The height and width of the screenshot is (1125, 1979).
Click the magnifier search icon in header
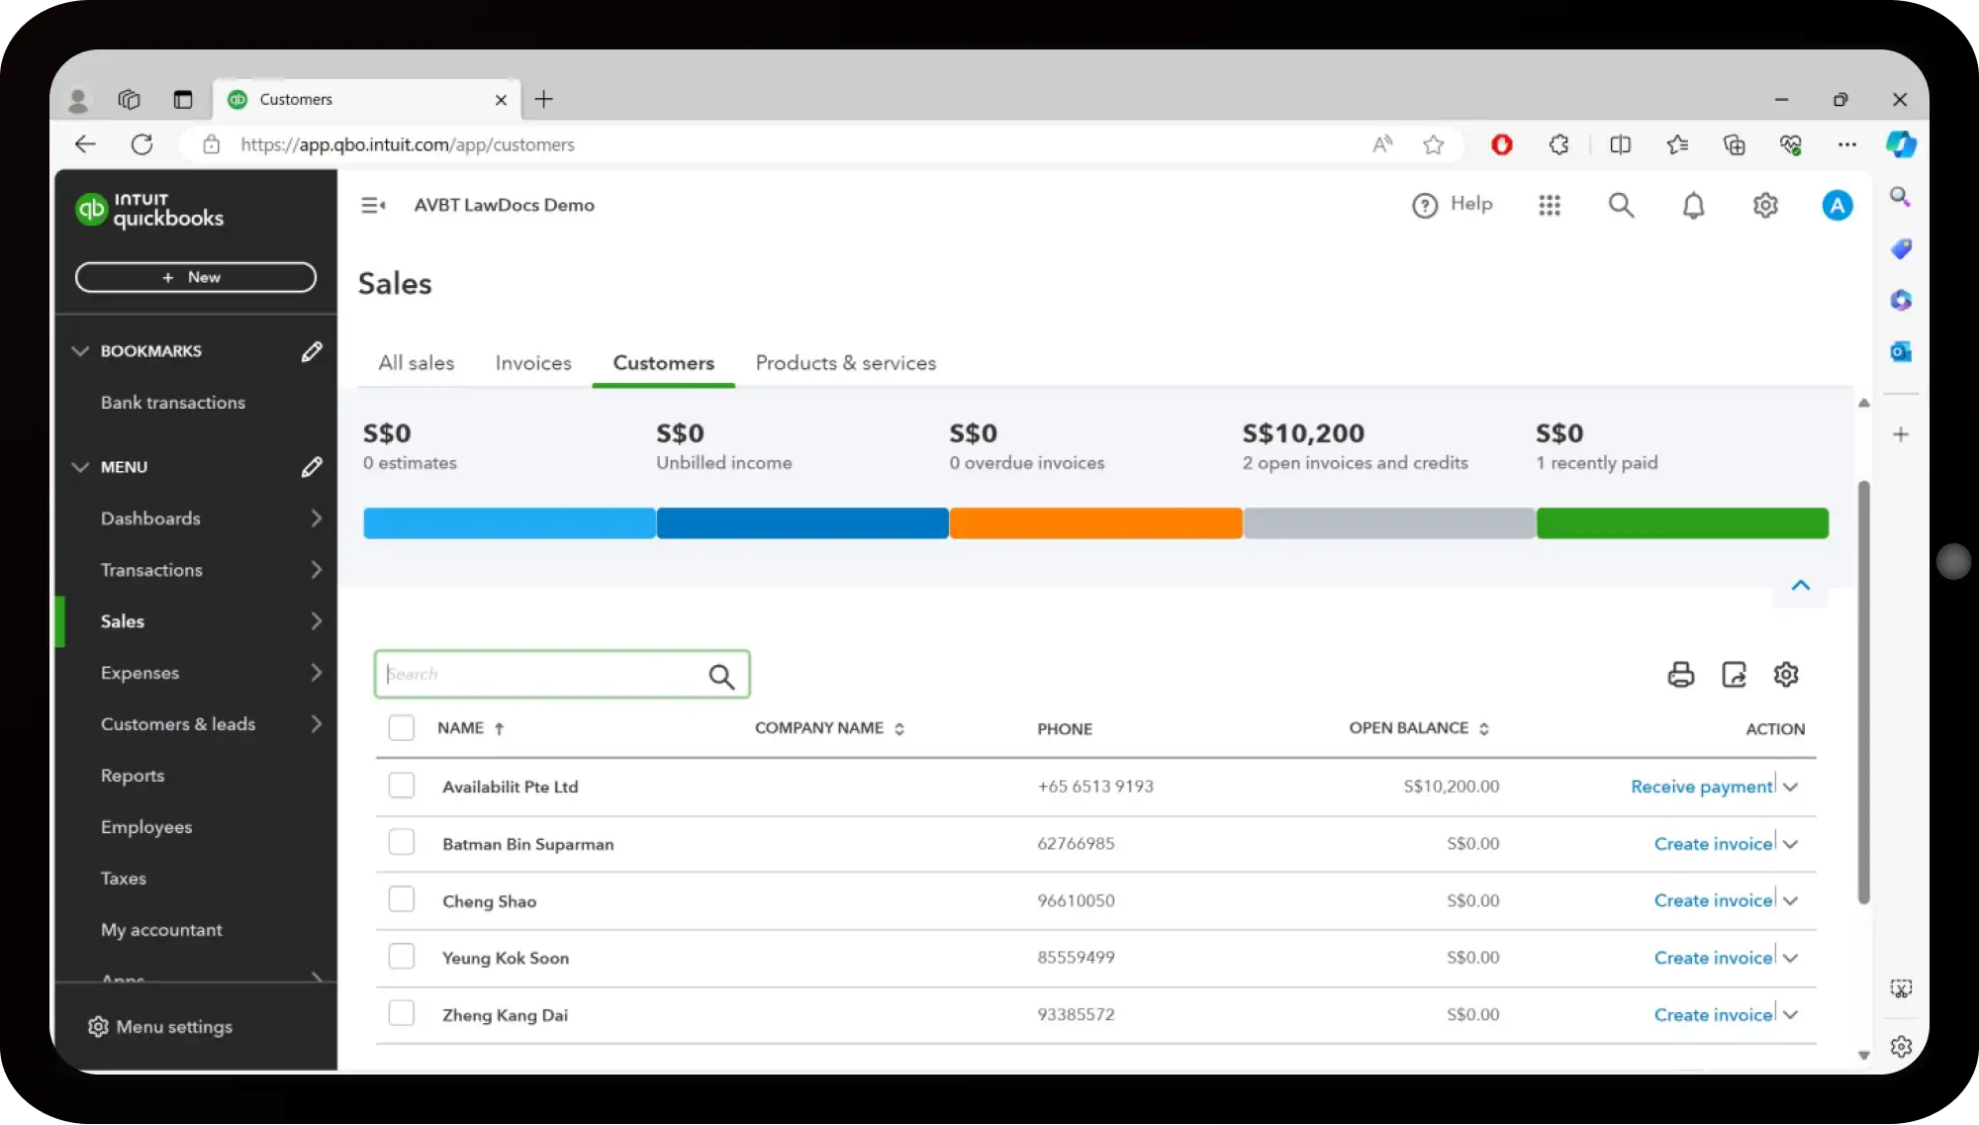click(x=1621, y=205)
